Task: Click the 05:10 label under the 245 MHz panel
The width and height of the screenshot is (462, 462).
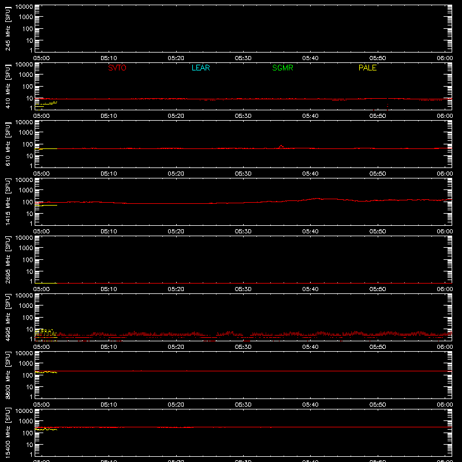Action: (x=109, y=58)
